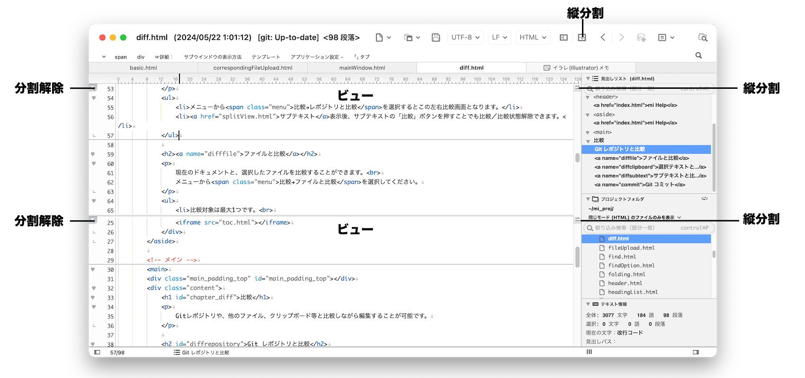Switch to the basic.html tab

pos(143,68)
